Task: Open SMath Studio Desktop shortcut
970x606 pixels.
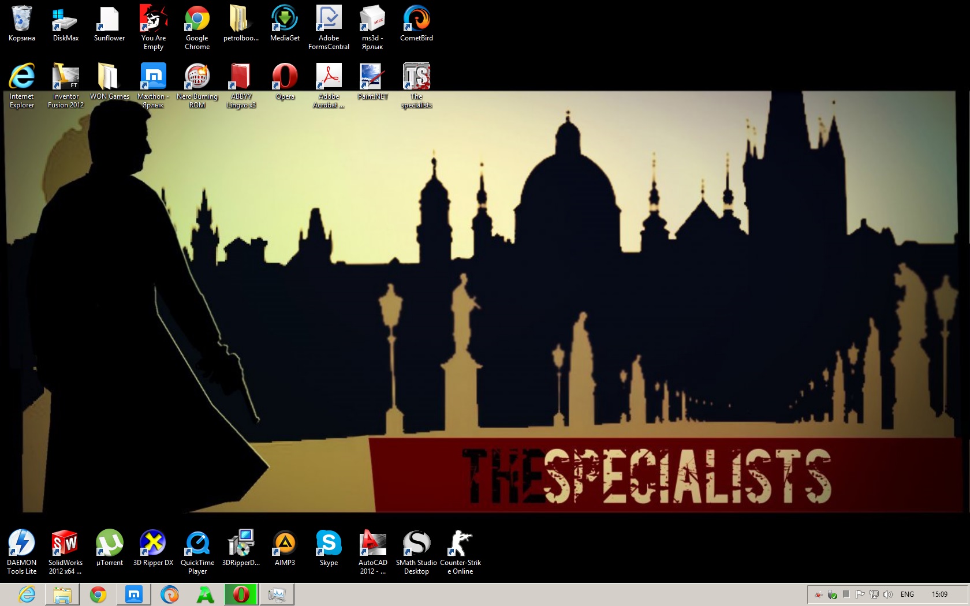Action: (416, 552)
